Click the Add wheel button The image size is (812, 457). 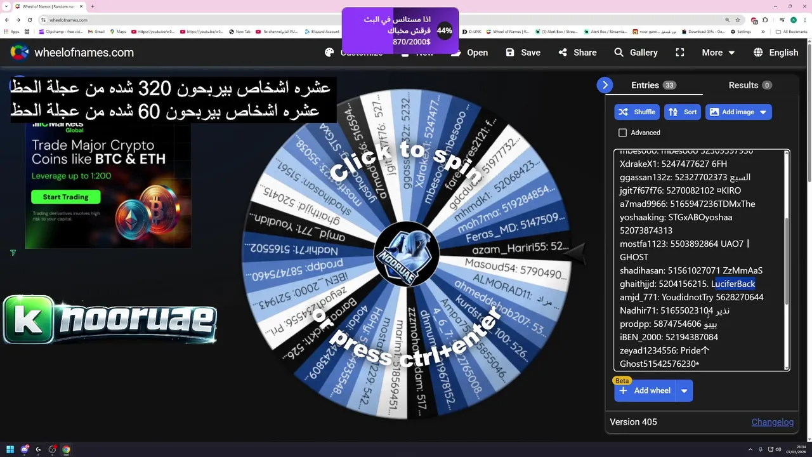[645, 390]
